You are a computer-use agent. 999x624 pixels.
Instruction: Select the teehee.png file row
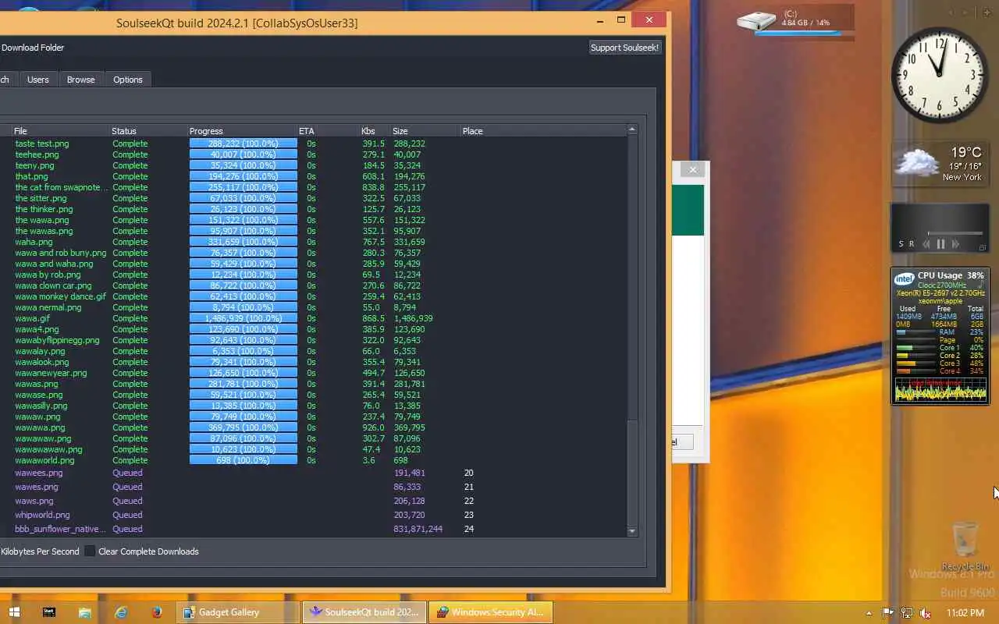coord(313,154)
